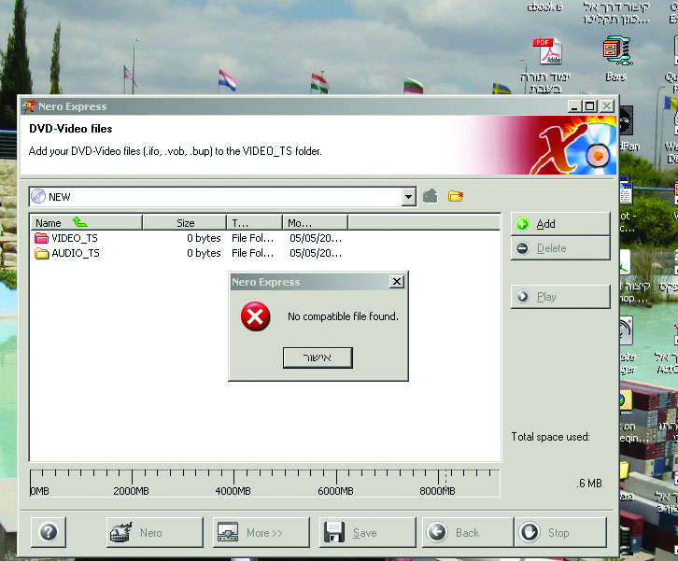Create a new folder icon
The image size is (678, 561).
(456, 196)
